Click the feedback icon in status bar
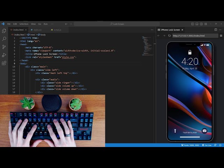 pos(215,145)
